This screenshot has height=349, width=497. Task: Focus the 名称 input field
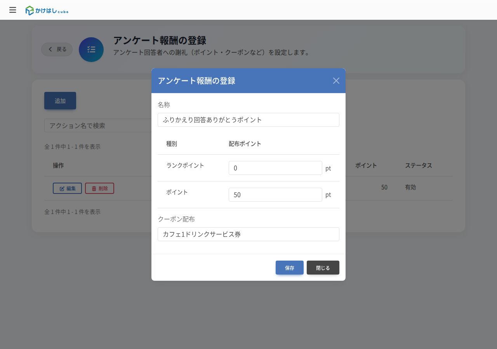248,120
